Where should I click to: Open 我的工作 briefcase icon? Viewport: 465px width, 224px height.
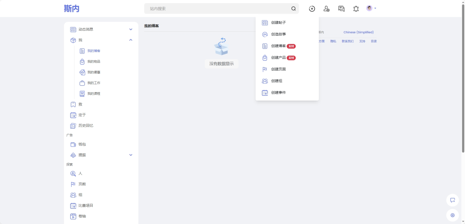click(x=82, y=83)
